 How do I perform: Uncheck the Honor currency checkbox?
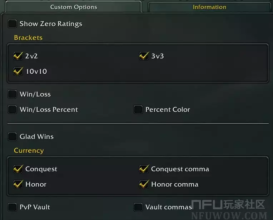18,184
